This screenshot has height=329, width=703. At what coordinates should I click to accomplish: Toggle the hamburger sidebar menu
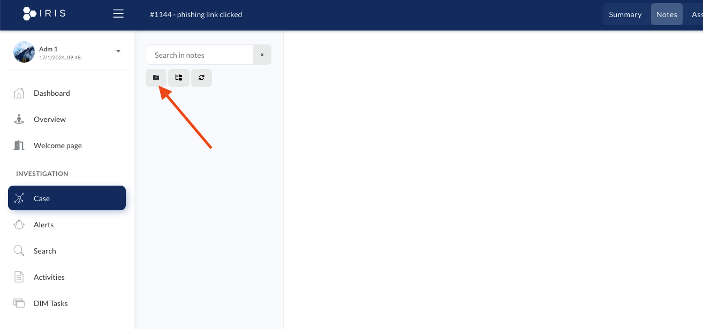pyautogui.click(x=118, y=14)
